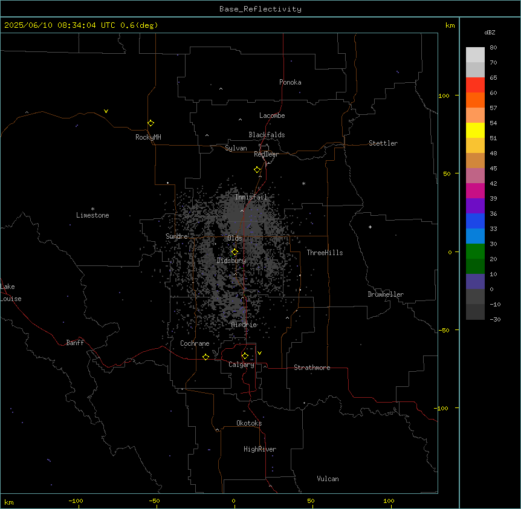Click the Lake Louise label
521x509 pixels.
(11, 293)
